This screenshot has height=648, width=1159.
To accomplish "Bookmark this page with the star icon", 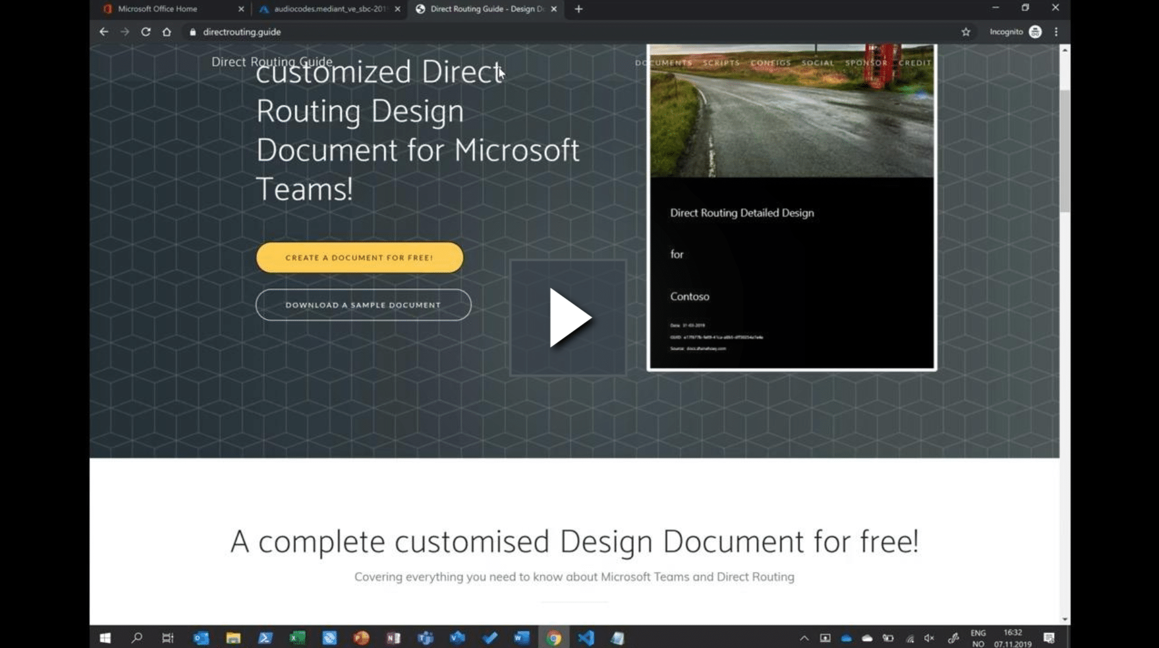I will [x=966, y=31].
